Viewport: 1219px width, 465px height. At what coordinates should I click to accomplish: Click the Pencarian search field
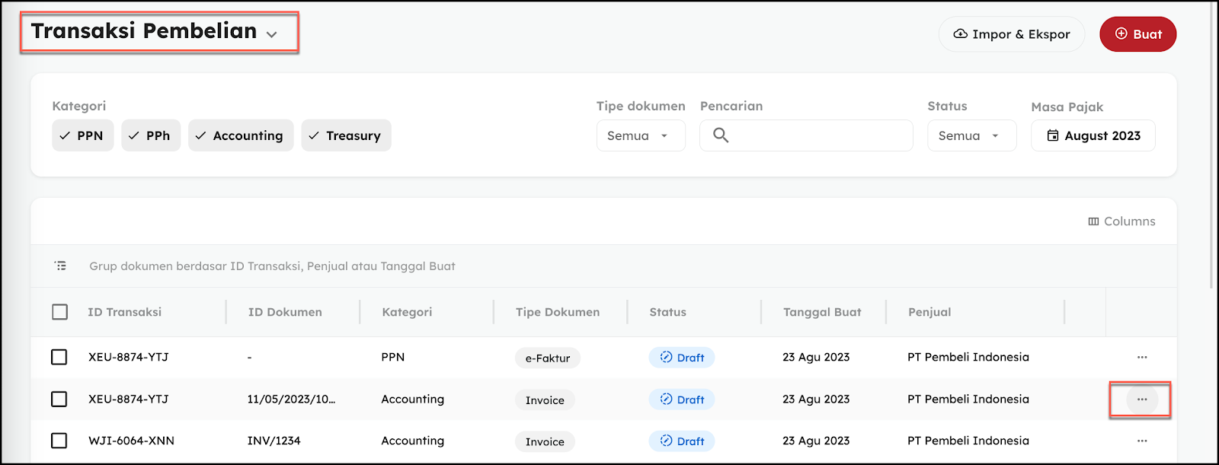pos(806,135)
